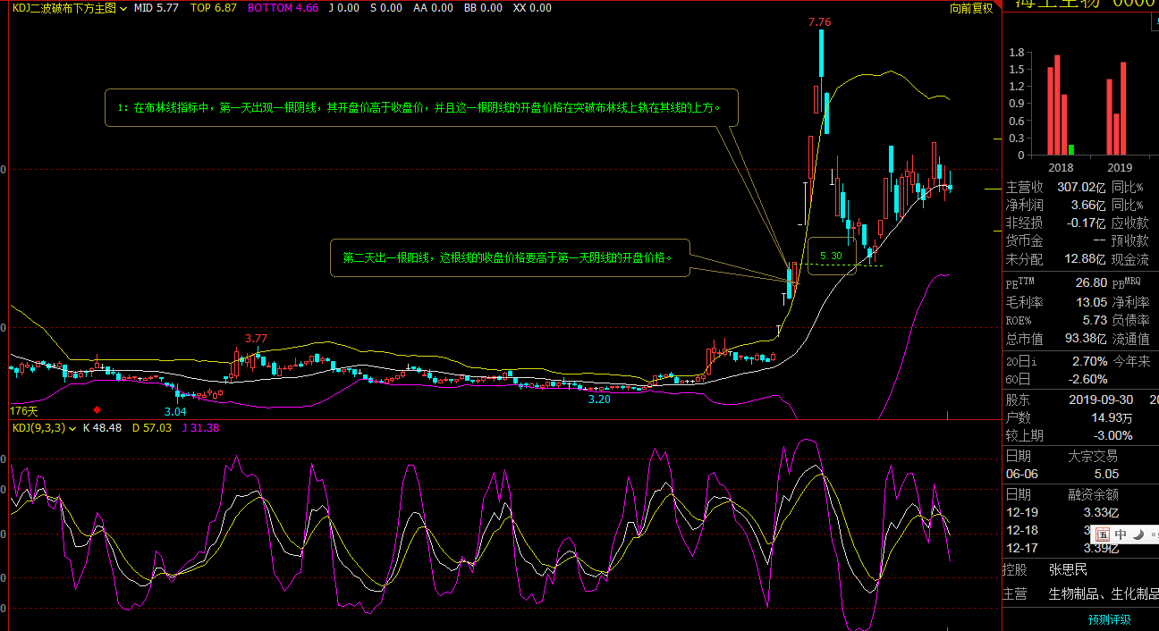1159x631 pixels.
Task: Click the 2019 label in earnings chart
Action: point(1120,167)
